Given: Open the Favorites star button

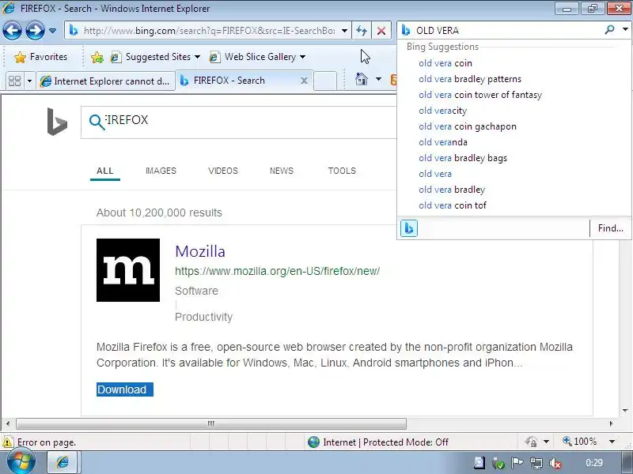Looking at the screenshot, I should [40, 57].
